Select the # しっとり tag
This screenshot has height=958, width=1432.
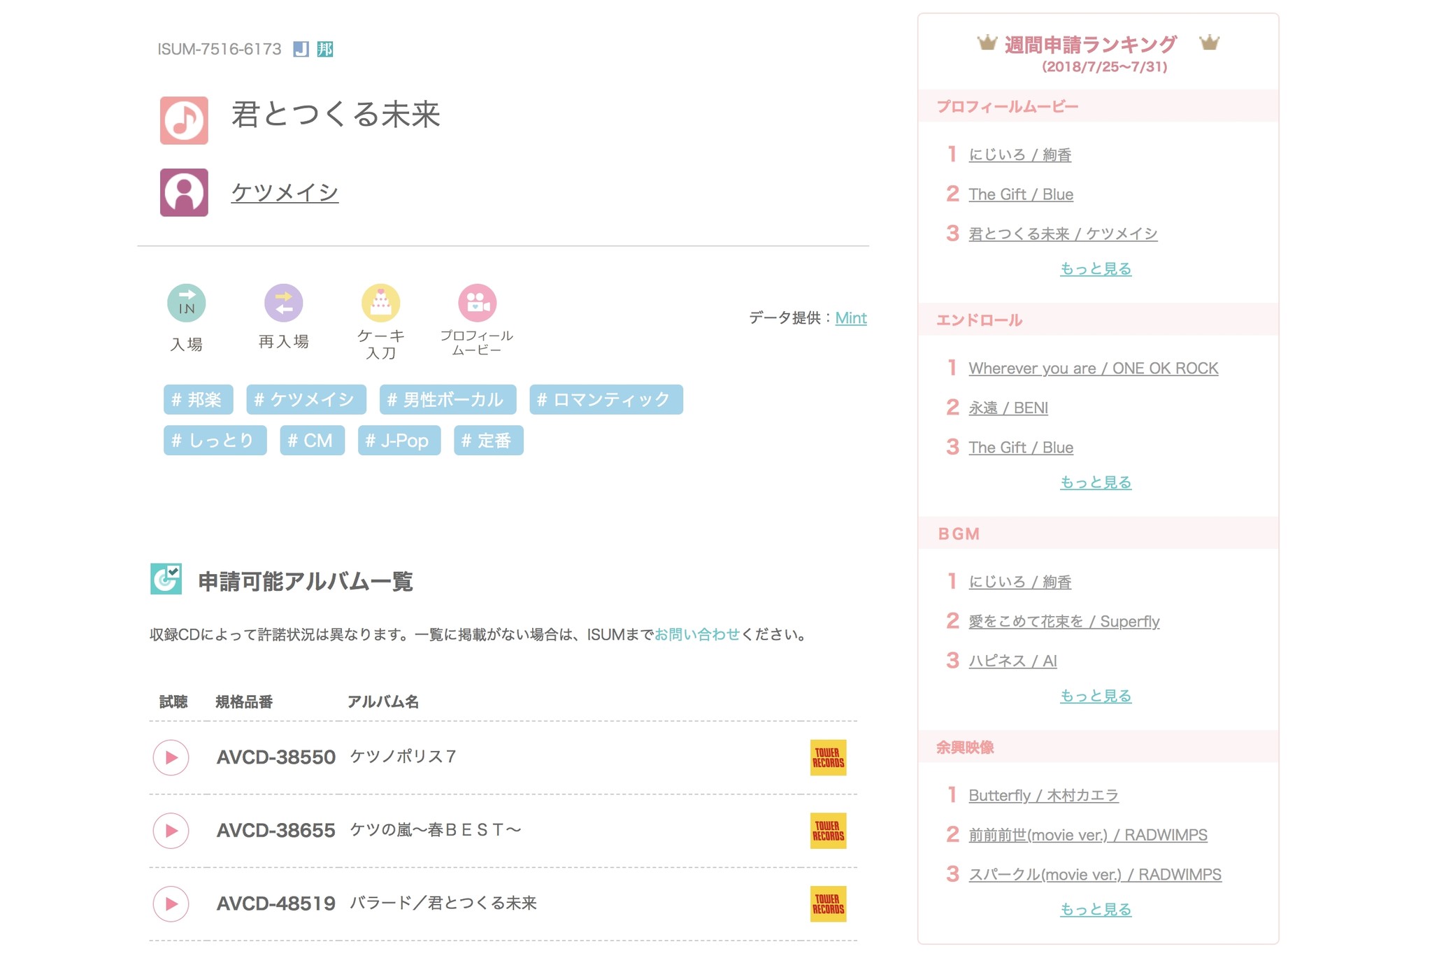215,441
